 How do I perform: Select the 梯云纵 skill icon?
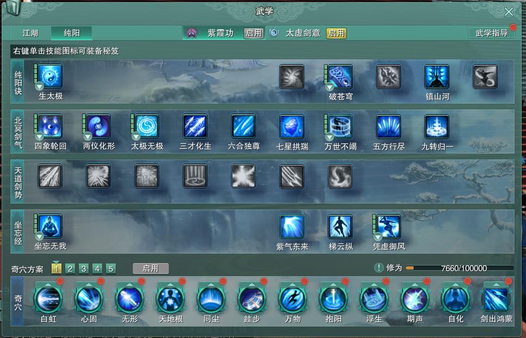(x=340, y=227)
